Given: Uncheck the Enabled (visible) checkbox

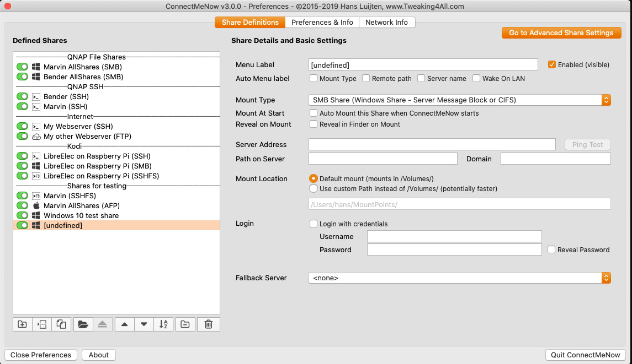Looking at the screenshot, I should (x=552, y=64).
